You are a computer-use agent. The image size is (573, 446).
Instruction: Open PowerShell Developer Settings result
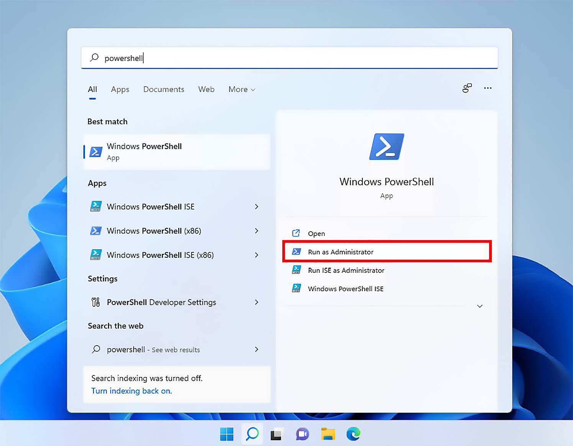[x=177, y=302]
